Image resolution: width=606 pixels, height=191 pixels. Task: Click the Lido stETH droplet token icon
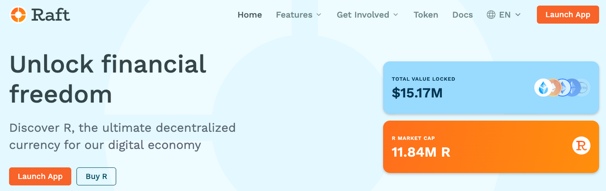[544, 88]
